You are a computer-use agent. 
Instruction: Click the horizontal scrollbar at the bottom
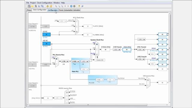tap(88, 105)
